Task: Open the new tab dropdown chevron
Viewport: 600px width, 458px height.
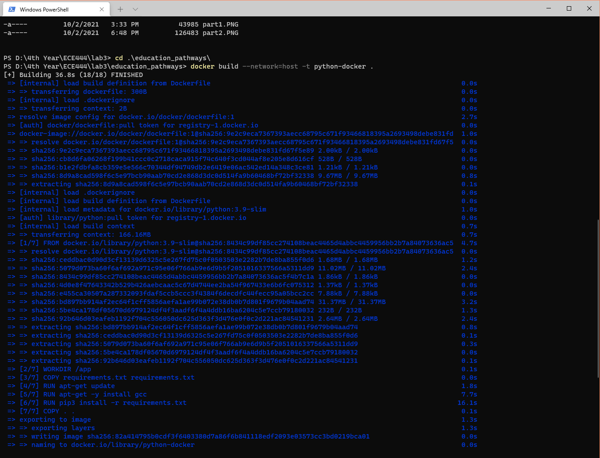Action: (x=135, y=9)
